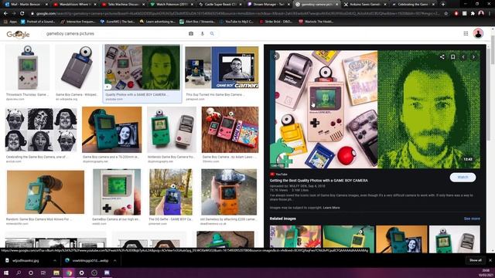Reload the page
This screenshot has height=278, width=495.
pyautogui.click(x=22, y=14)
